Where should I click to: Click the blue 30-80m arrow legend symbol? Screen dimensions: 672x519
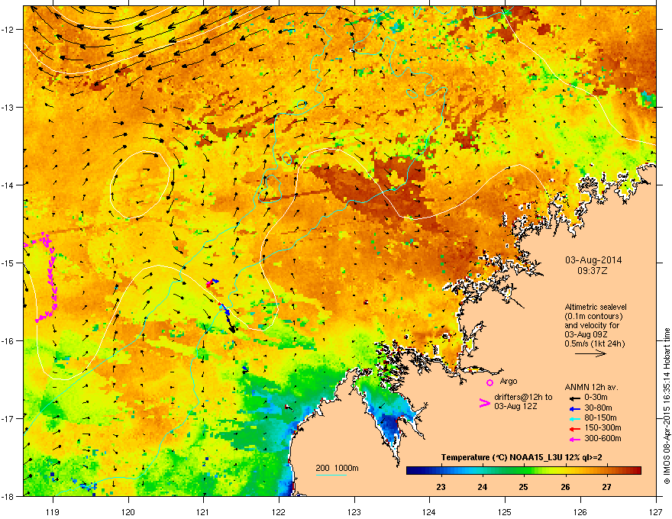pos(574,408)
